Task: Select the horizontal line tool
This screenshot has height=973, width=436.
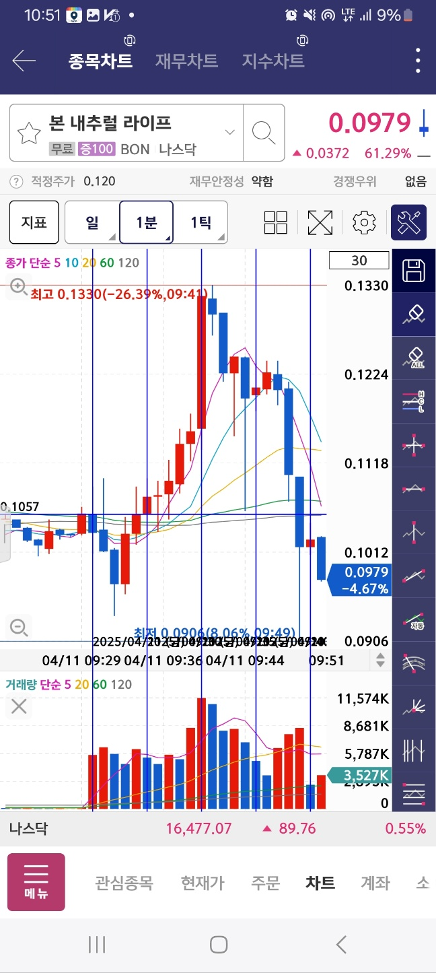Action: [x=414, y=488]
